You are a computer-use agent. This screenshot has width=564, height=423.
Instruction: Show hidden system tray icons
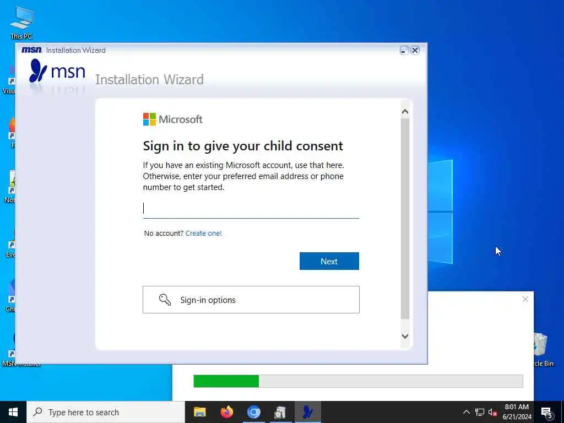(x=466, y=412)
